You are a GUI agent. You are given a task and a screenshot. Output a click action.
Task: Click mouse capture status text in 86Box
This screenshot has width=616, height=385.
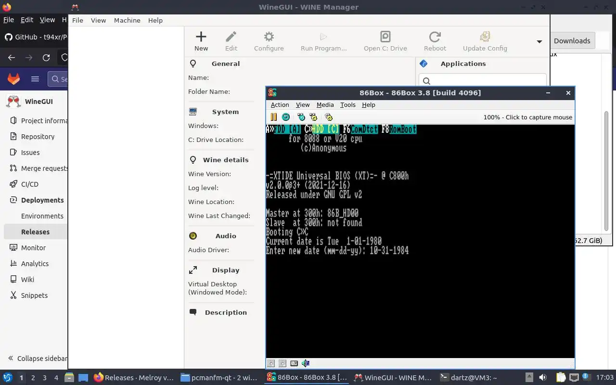(528, 117)
